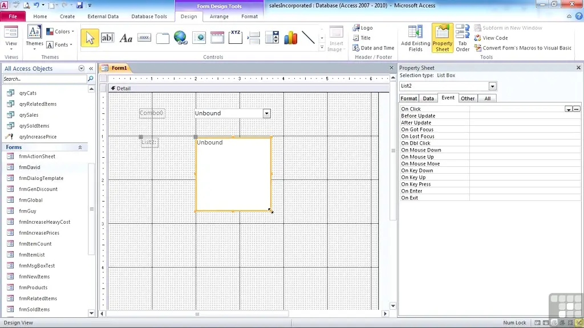Open the Colors dropdown
This screenshot has height=328, width=584.
[60, 32]
